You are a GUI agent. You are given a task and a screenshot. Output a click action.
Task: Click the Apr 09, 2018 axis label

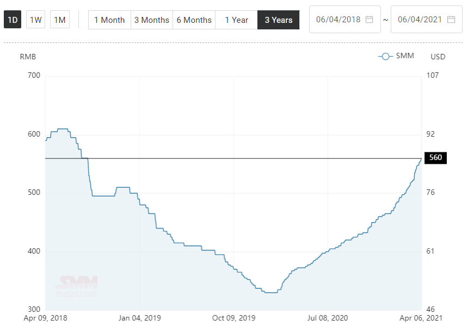click(45, 318)
